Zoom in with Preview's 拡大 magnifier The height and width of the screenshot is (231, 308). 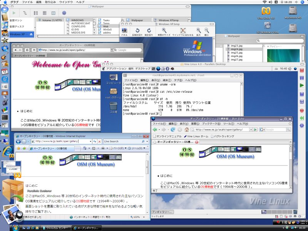click(198, 30)
